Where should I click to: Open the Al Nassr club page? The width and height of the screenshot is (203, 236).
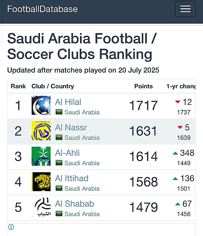click(71, 127)
